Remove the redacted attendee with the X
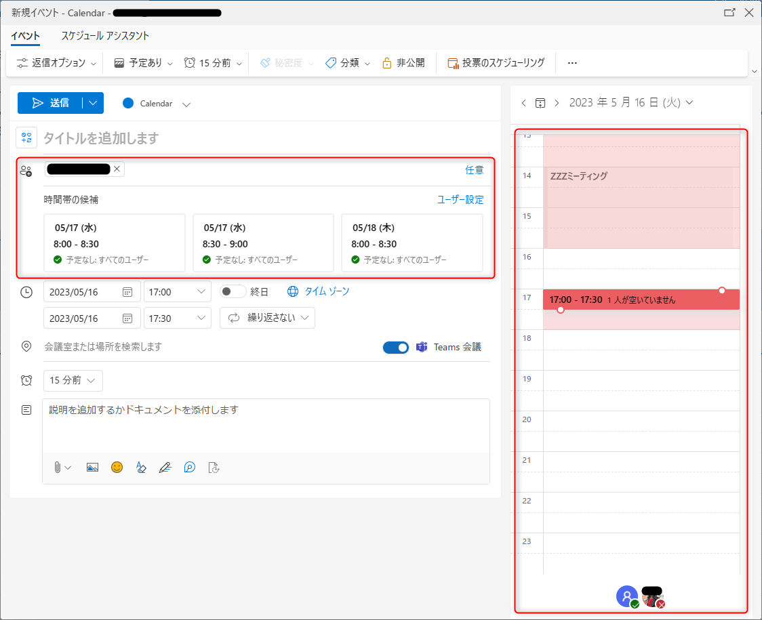 coord(117,169)
